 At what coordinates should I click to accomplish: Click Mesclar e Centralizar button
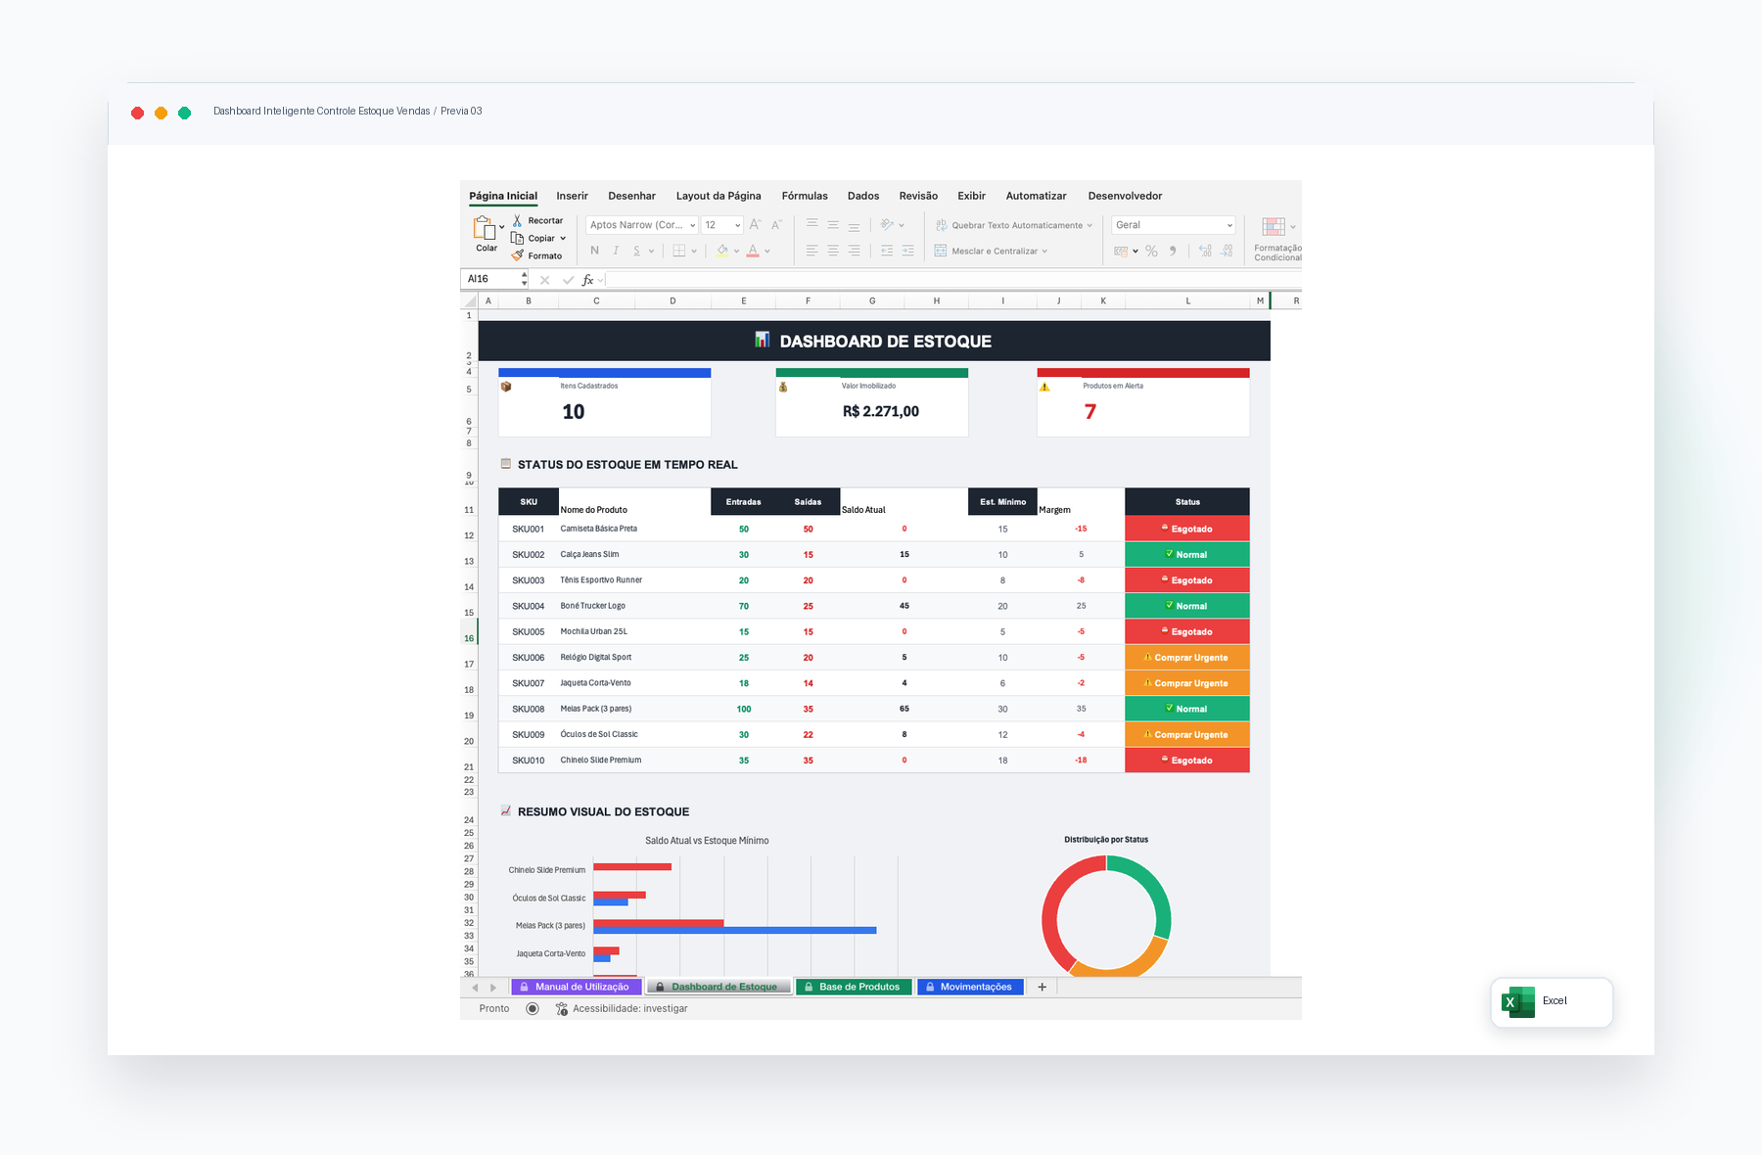tap(986, 251)
